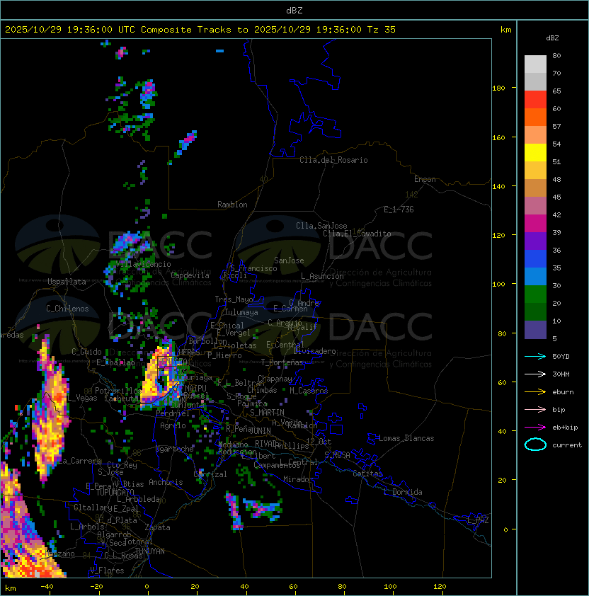Click the 'C_Guido' map label
Image resolution: width=589 pixels, height=596 pixels.
(x=86, y=352)
